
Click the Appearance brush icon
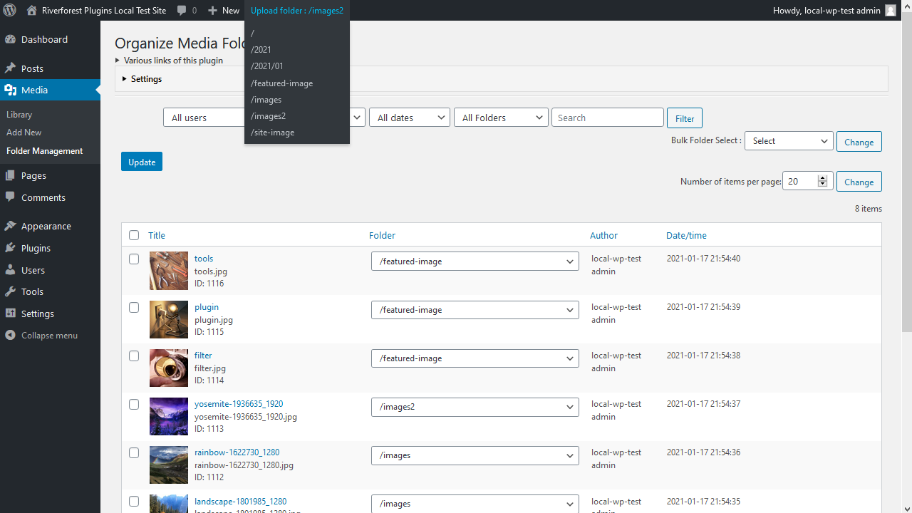[10, 226]
